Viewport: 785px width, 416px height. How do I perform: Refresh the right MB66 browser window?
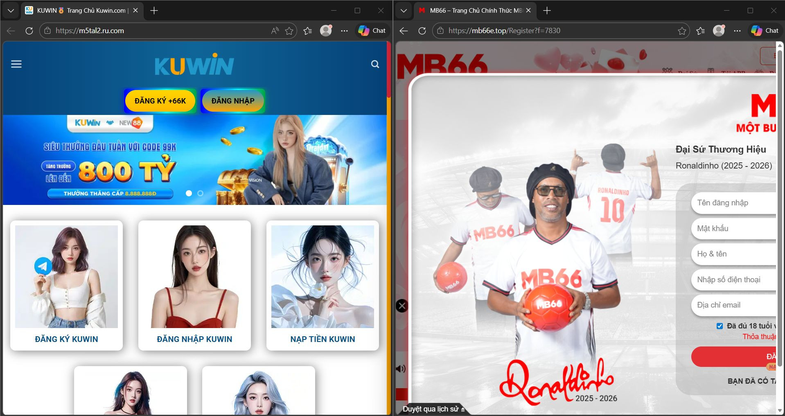pos(422,31)
